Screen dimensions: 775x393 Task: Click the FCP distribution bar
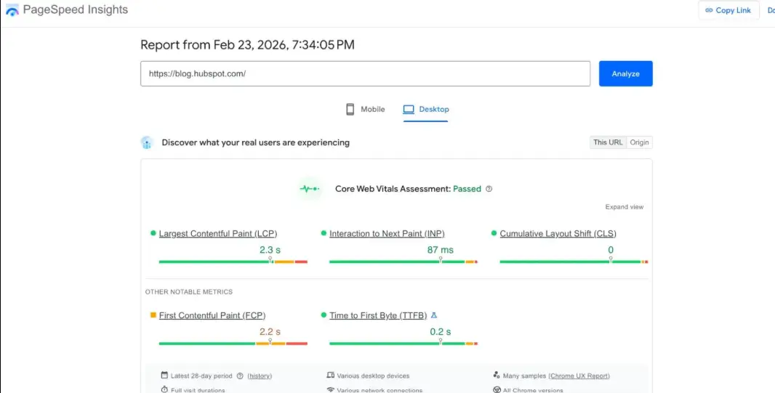click(x=233, y=344)
